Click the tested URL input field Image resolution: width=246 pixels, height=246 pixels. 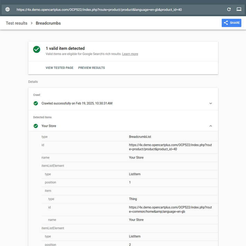click(x=119, y=10)
